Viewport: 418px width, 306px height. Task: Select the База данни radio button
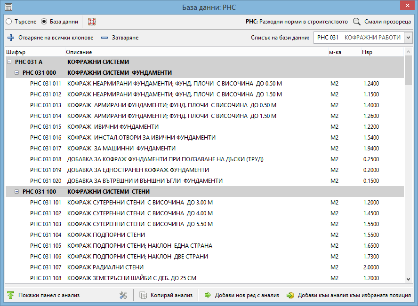[x=44, y=22]
